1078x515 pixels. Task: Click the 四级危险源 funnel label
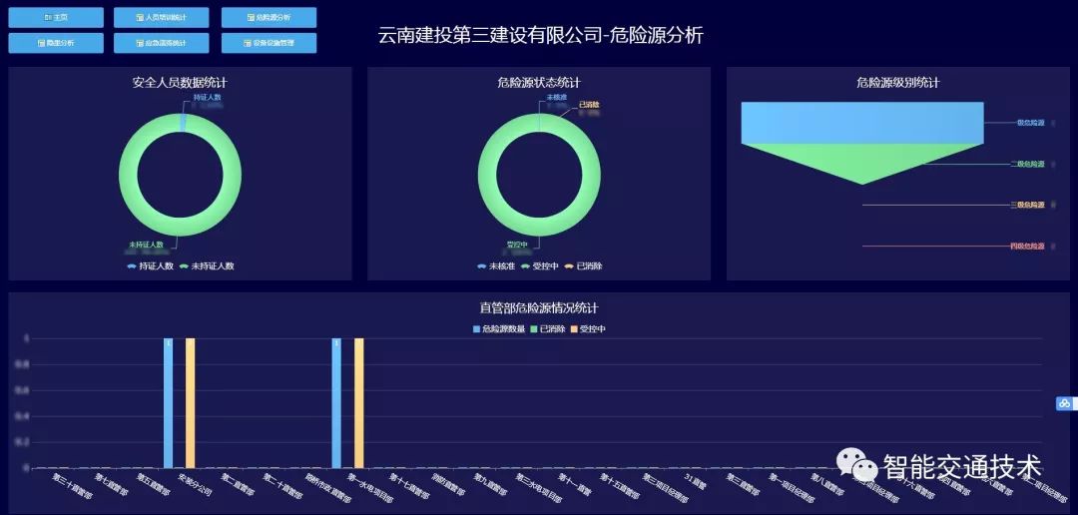click(1027, 246)
